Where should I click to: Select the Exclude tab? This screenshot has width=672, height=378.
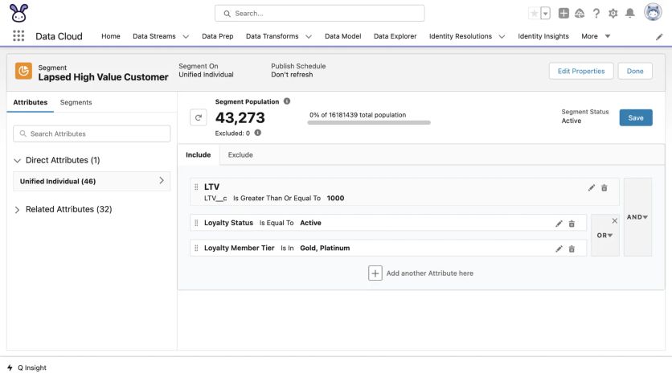240,154
